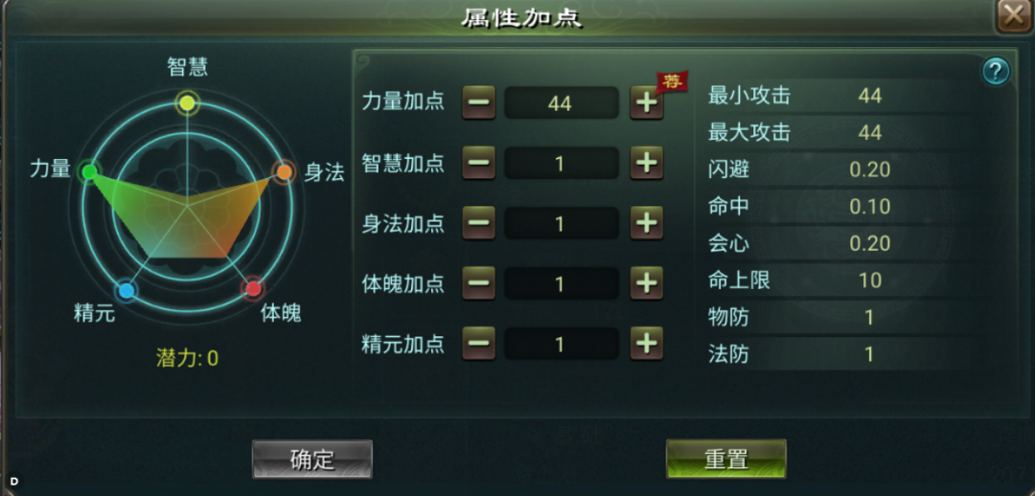Select the orange 身法 node on radar chart
The height and width of the screenshot is (496, 1035).
(x=285, y=172)
